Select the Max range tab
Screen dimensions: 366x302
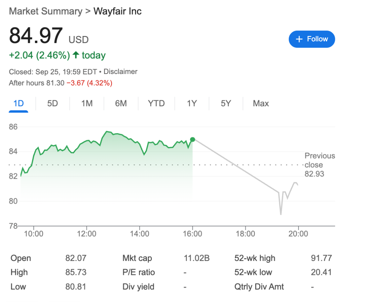[261, 103]
